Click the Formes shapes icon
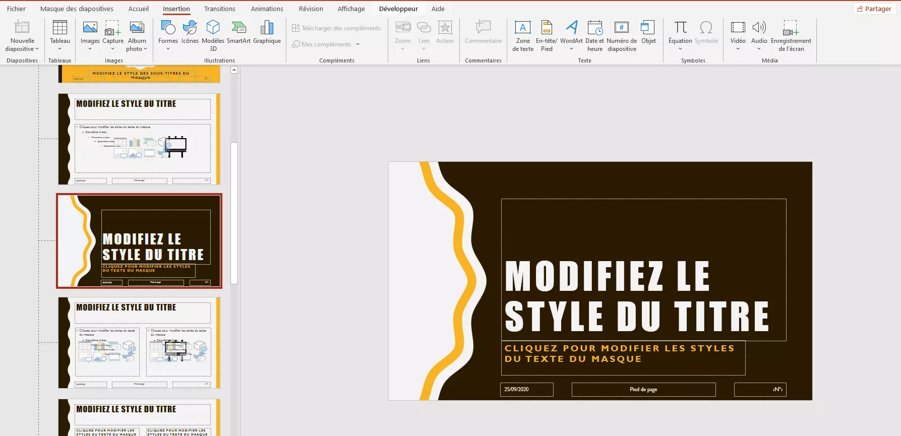 168,27
